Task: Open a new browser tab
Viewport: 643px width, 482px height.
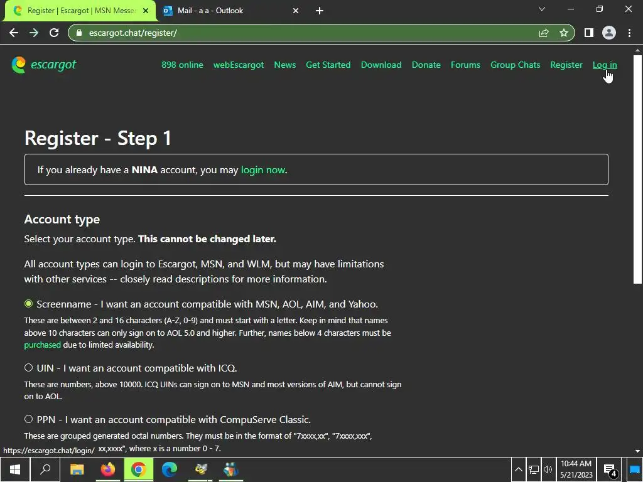Action: [x=320, y=11]
